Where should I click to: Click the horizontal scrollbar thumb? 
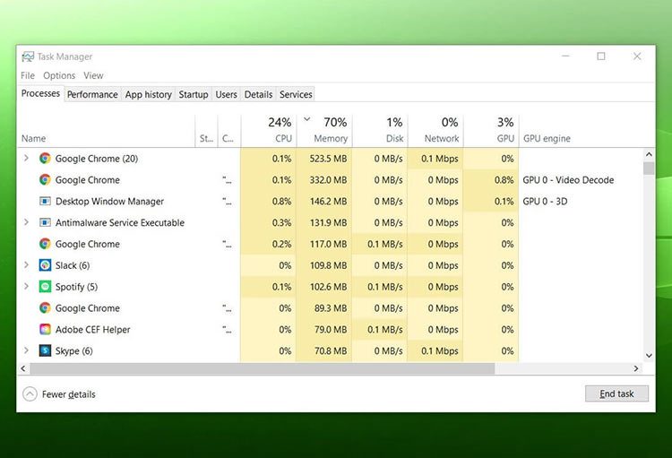click(260, 368)
